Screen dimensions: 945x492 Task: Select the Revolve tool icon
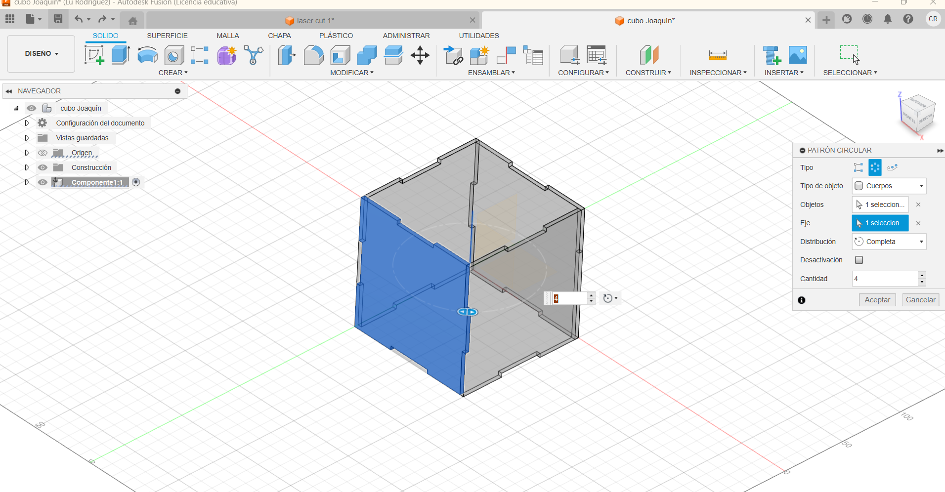click(x=147, y=55)
